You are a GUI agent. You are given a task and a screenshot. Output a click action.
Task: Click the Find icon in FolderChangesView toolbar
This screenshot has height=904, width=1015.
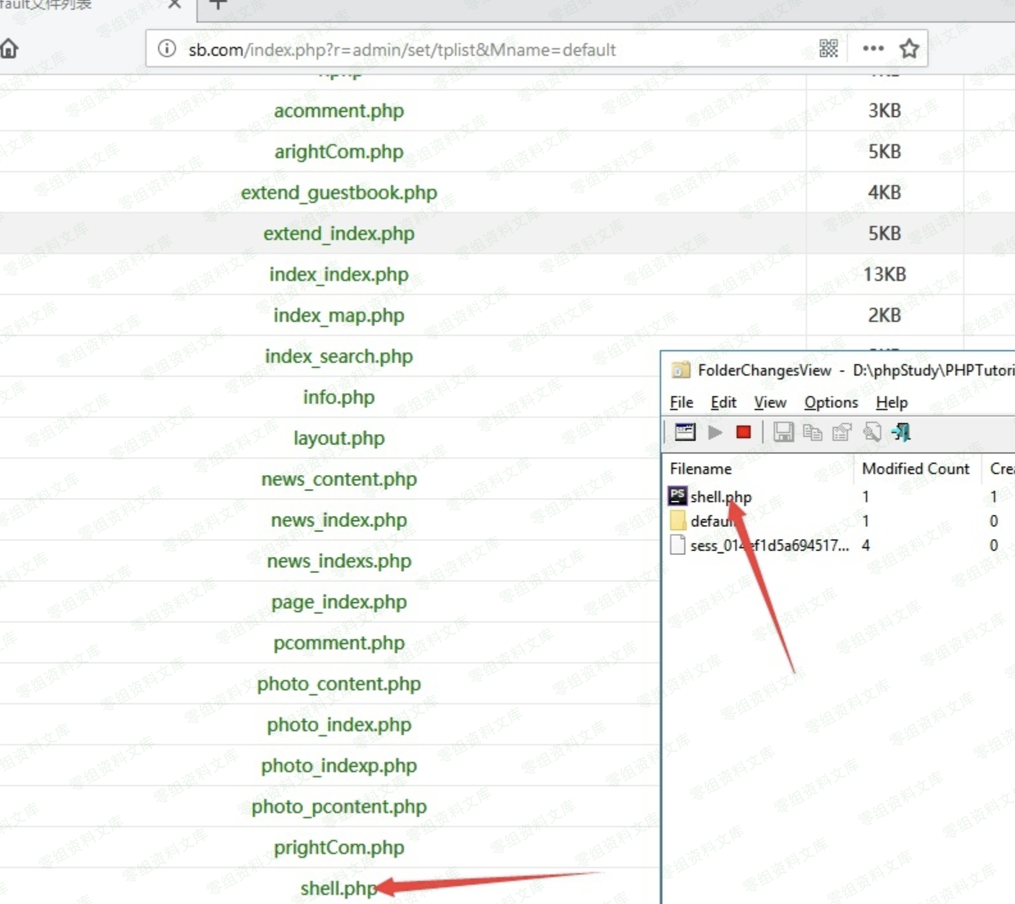(x=872, y=433)
